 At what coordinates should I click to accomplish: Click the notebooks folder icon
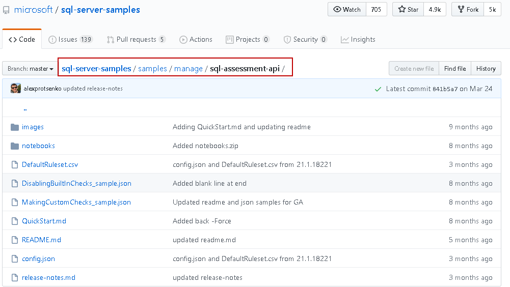(14, 146)
